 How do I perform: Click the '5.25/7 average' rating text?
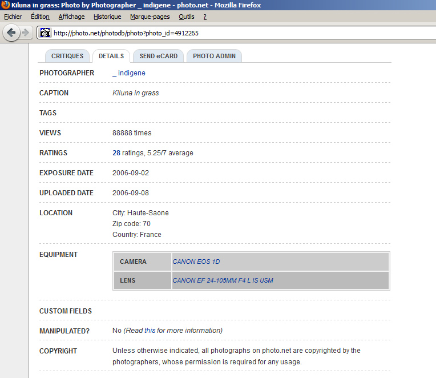coord(170,152)
